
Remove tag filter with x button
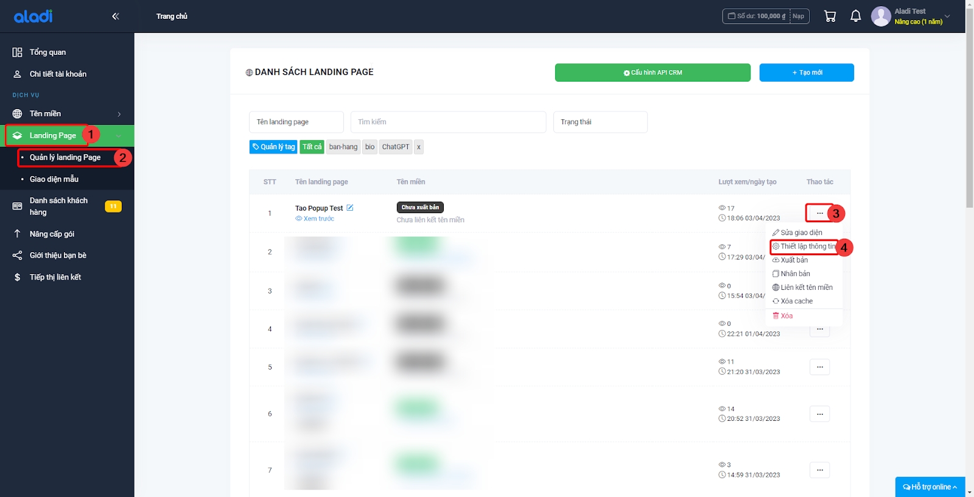[x=419, y=147]
